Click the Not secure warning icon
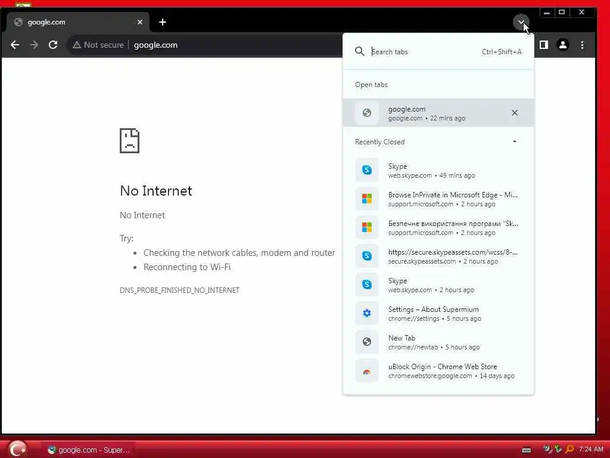Screen dimensions: 610x458 click(x=77, y=45)
